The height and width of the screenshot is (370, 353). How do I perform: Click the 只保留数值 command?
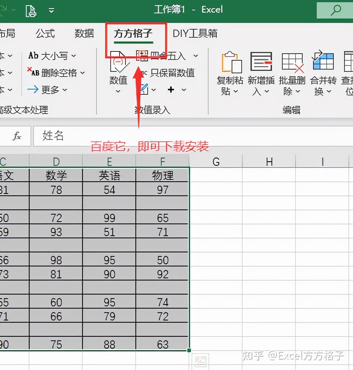pyautogui.click(x=172, y=73)
